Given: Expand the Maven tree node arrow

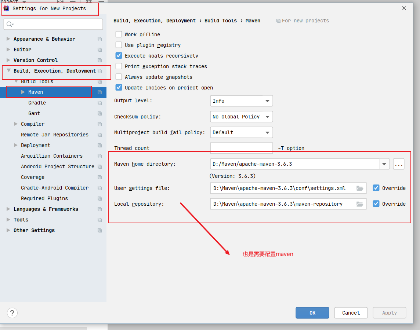Looking at the screenshot, I should coord(23,92).
